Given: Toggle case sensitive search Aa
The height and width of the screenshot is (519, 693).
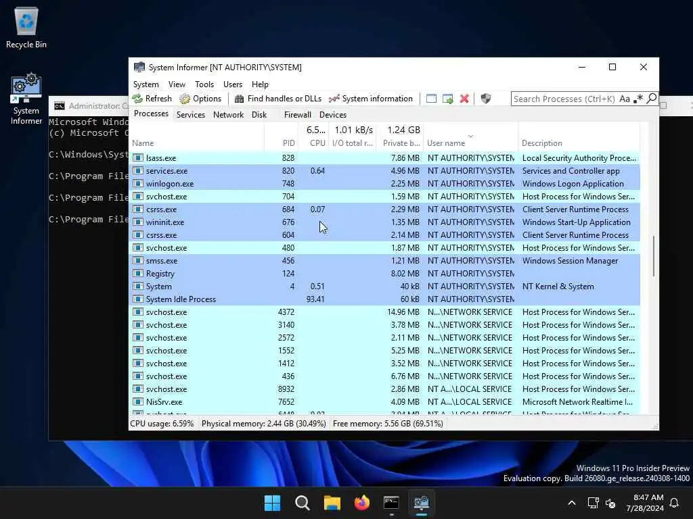Looking at the screenshot, I should pyautogui.click(x=625, y=99).
